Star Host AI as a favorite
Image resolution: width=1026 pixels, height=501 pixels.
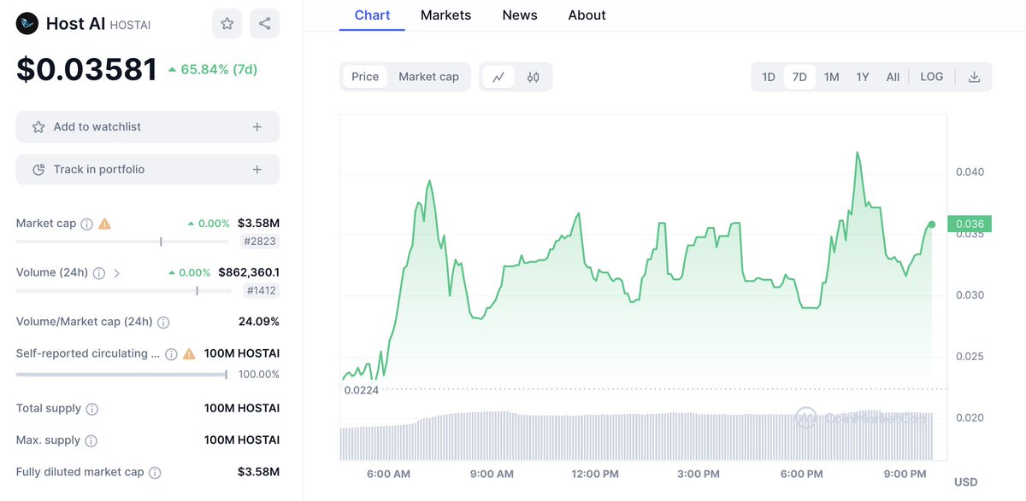pyautogui.click(x=227, y=24)
